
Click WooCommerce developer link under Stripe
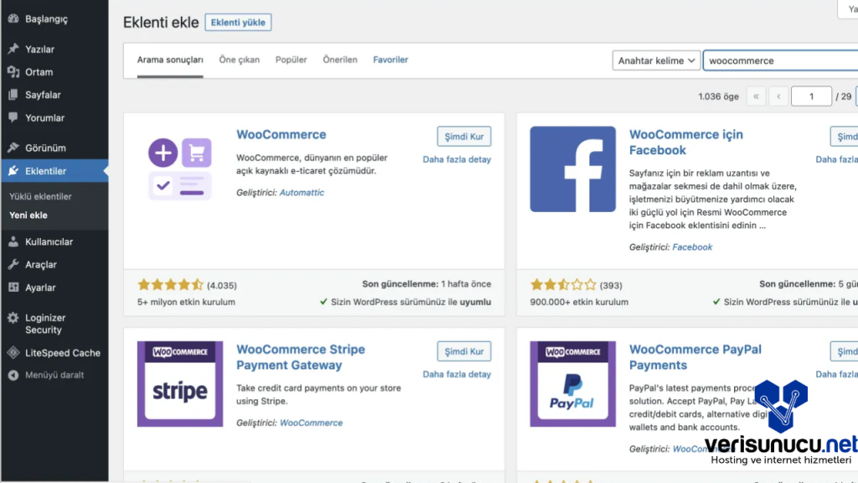click(x=312, y=423)
